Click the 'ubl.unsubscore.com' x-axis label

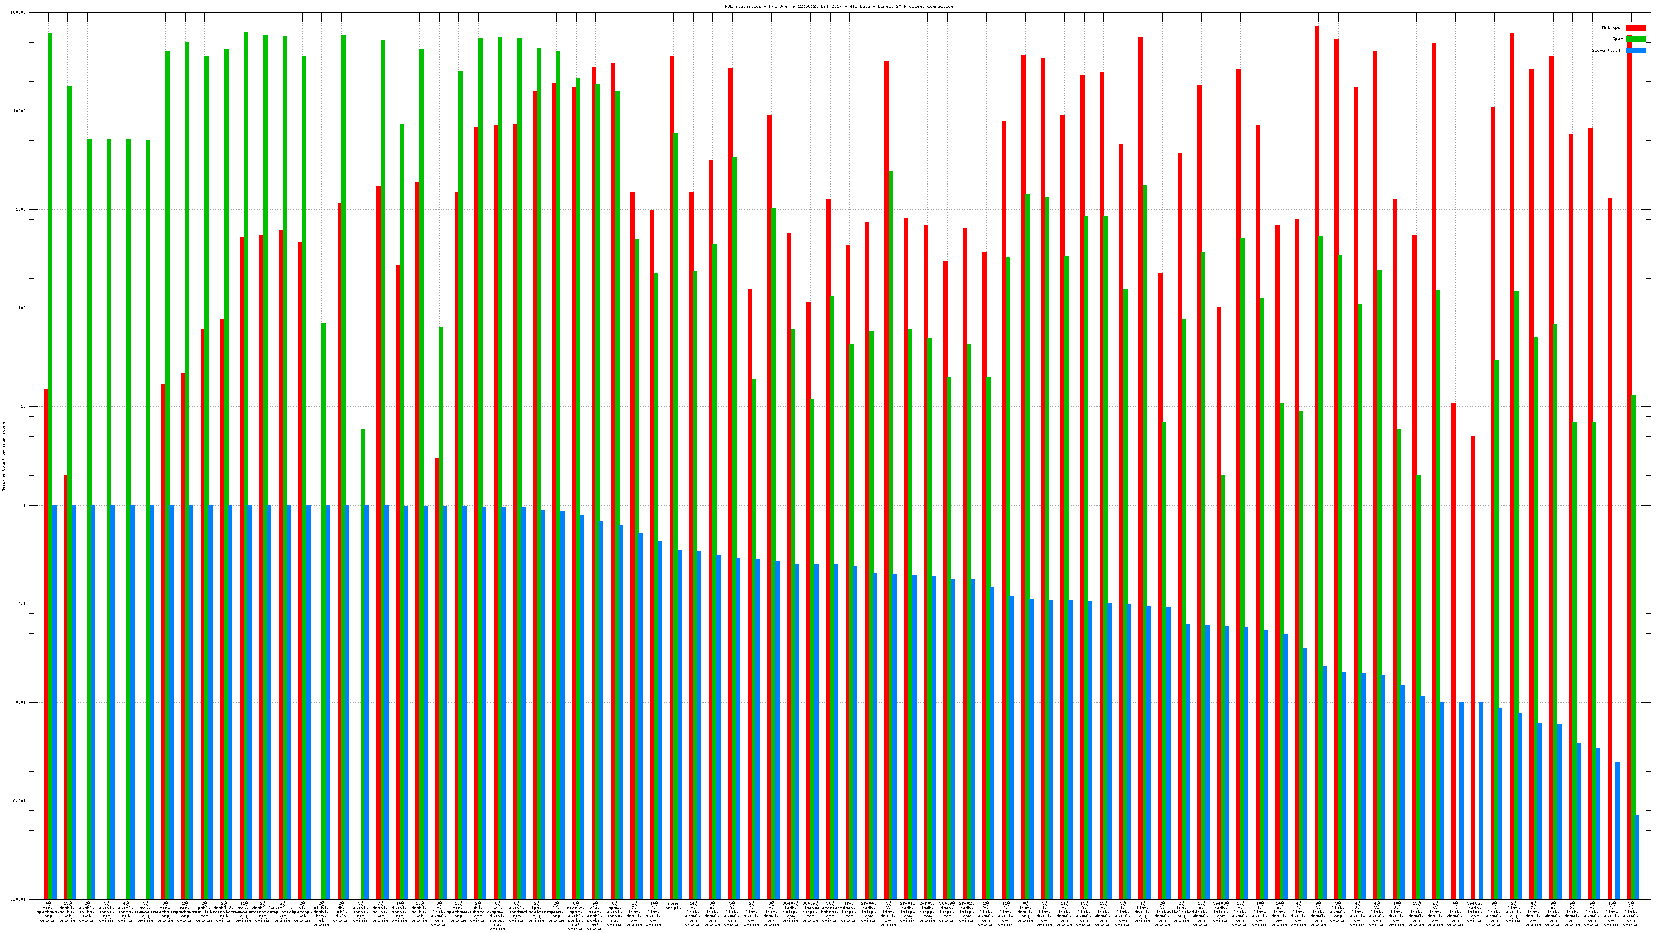pyautogui.click(x=478, y=912)
